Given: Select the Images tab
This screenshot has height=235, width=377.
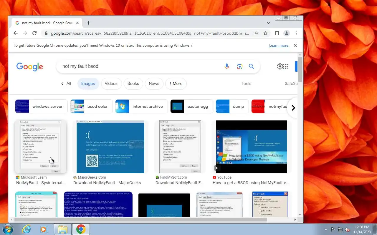Looking at the screenshot, I should pyautogui.click(x=88, y=83).
